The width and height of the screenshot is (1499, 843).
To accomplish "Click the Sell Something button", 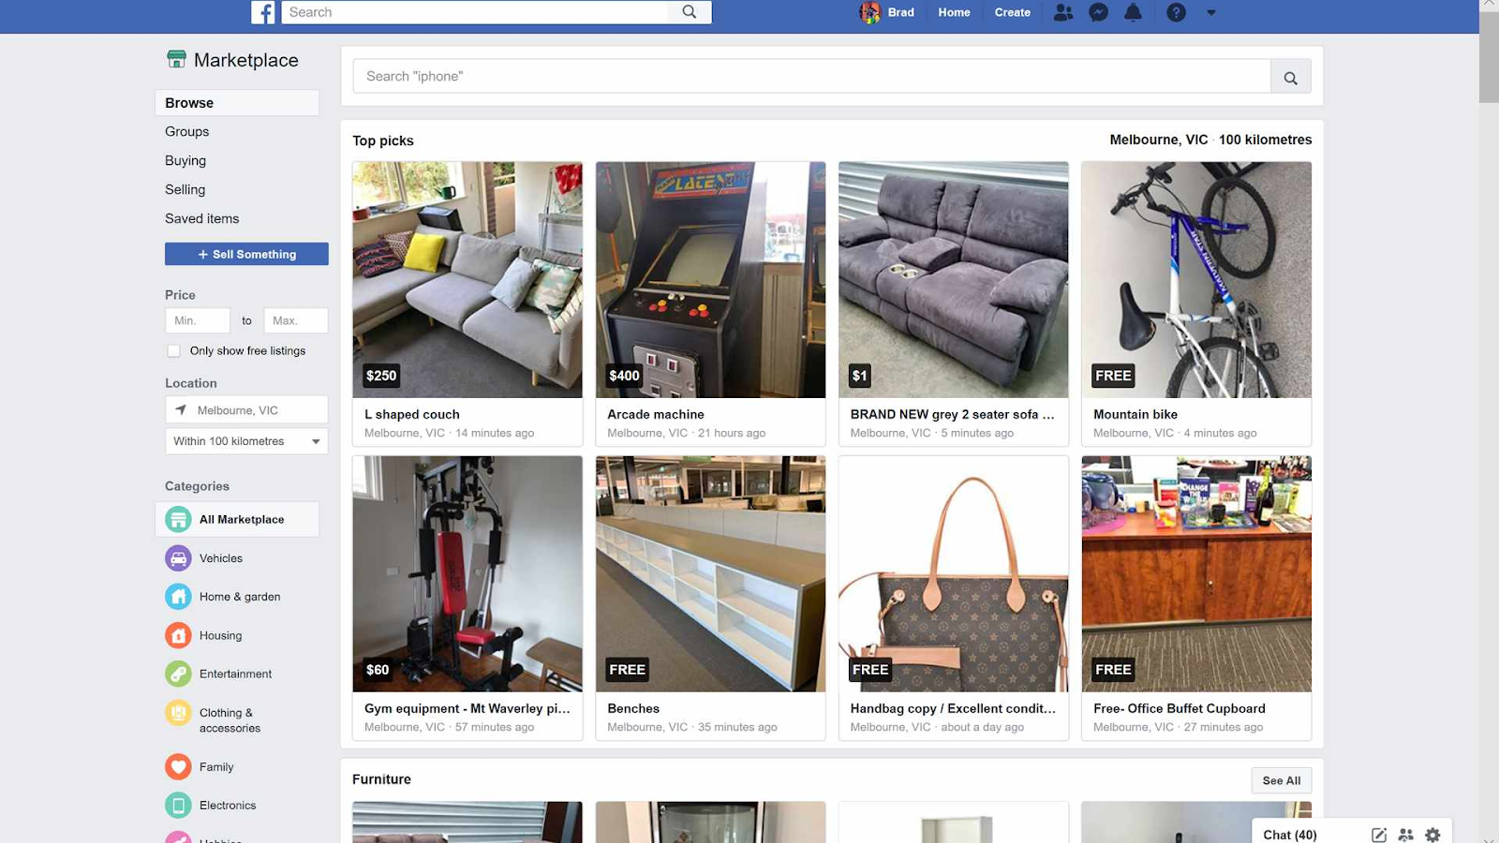I will tap(247, 254).
